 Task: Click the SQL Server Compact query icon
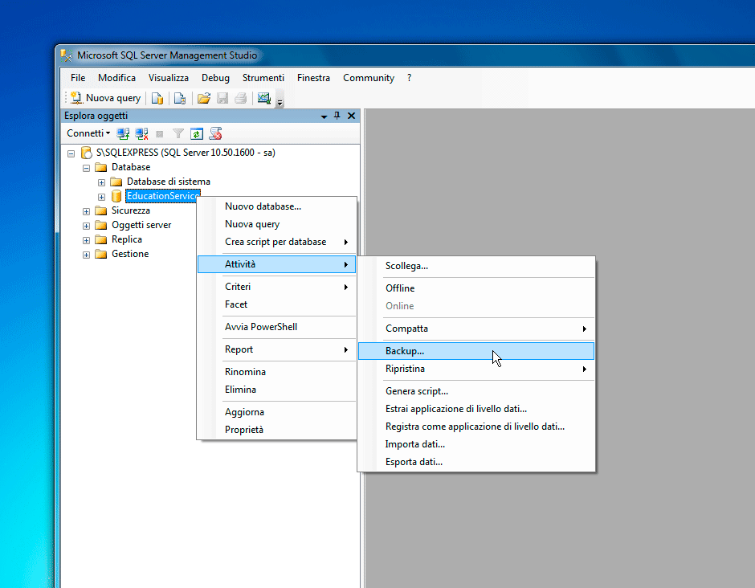pyautogui.click(x=180, y=98)
